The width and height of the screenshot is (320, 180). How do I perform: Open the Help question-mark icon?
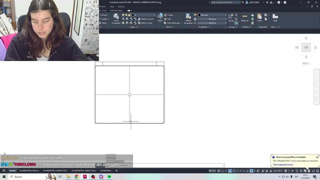click(279, 2)
